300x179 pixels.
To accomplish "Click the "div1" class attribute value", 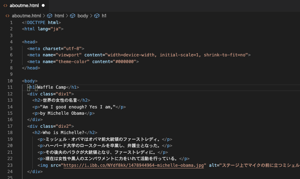I will point(66,94).
